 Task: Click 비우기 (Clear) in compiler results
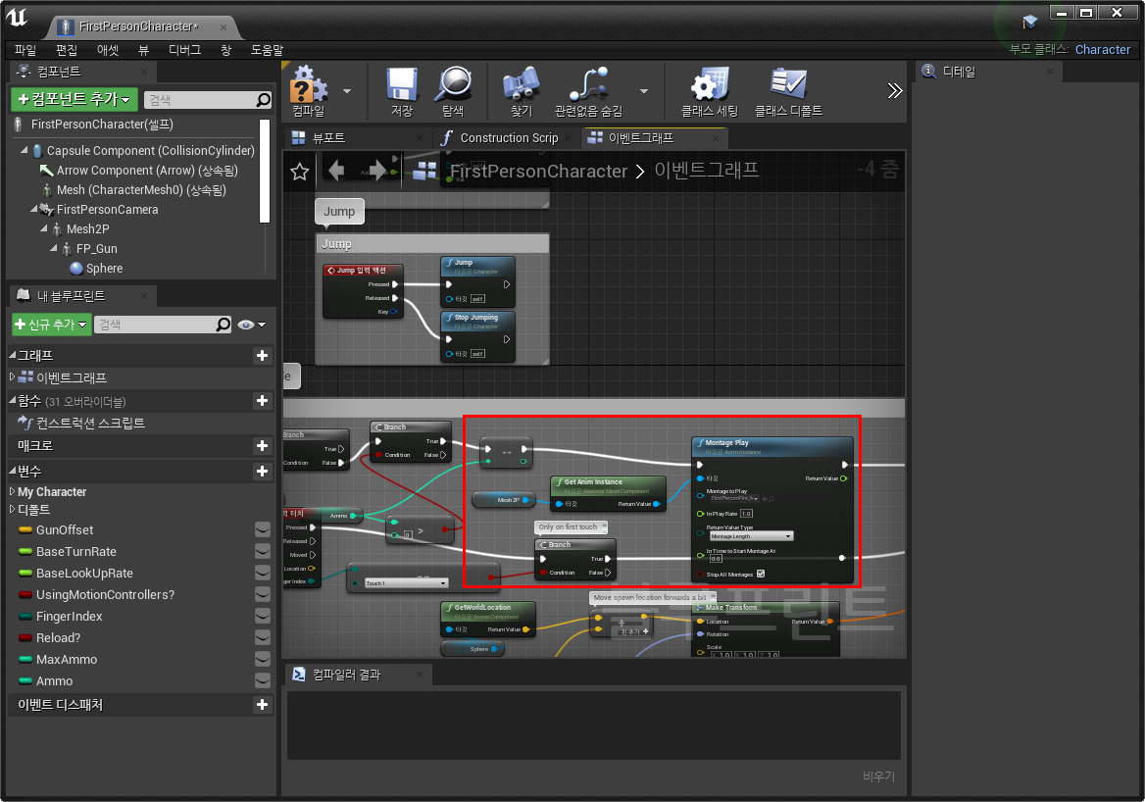click(878, 777)
